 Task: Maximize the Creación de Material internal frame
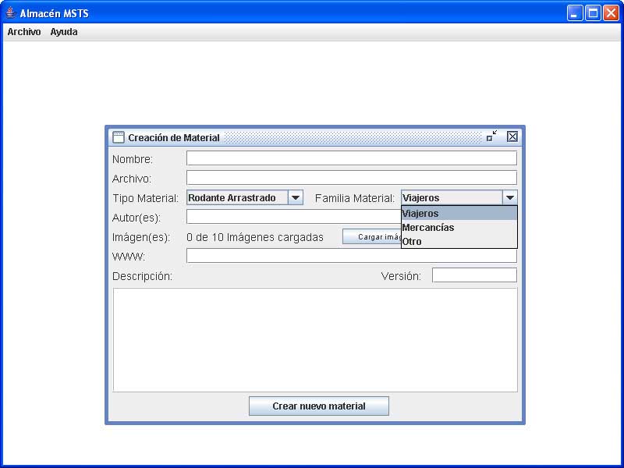pyautogui.click(x=491, y=136)
